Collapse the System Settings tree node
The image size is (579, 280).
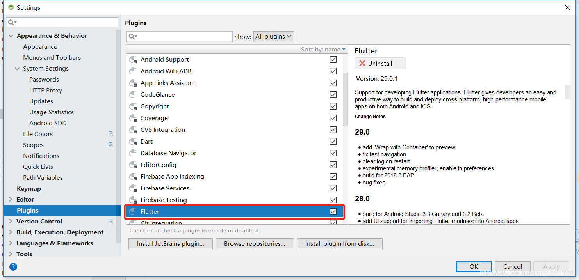click(17, 69)
